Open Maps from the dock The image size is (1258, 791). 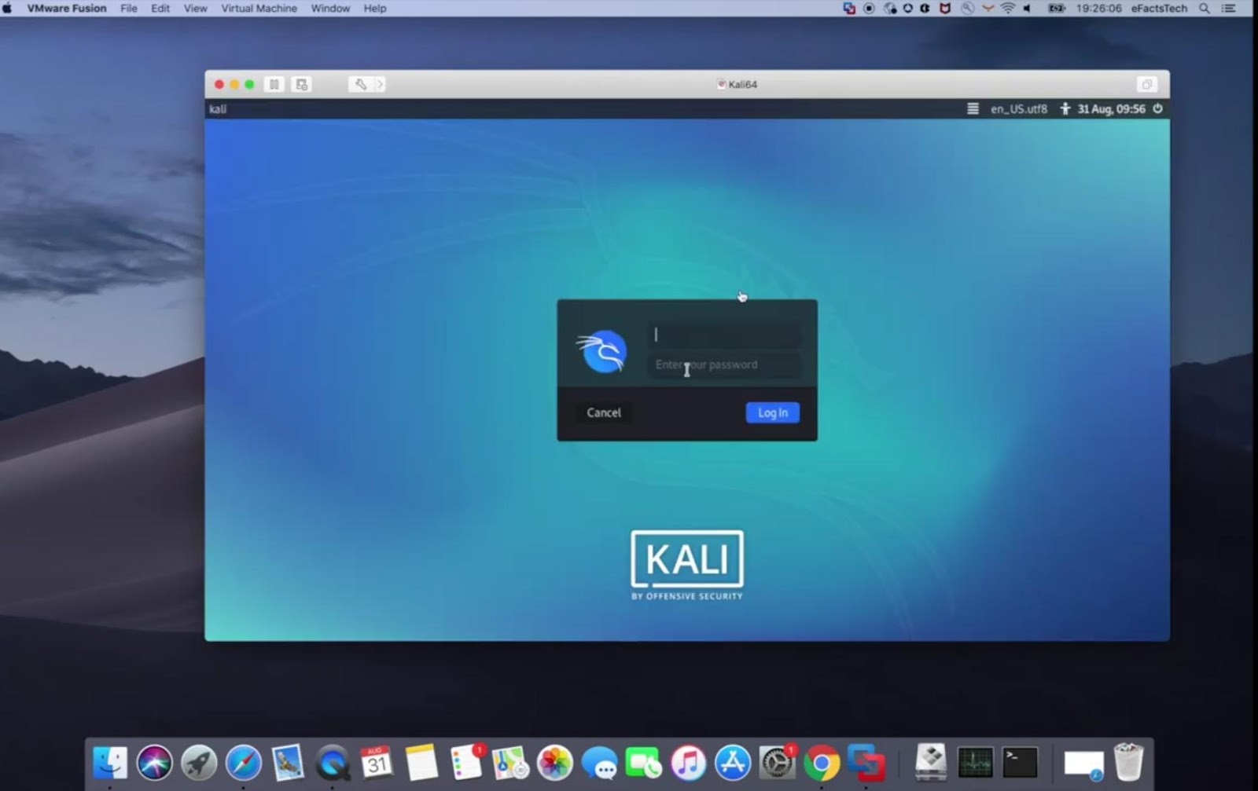point(510,763)
